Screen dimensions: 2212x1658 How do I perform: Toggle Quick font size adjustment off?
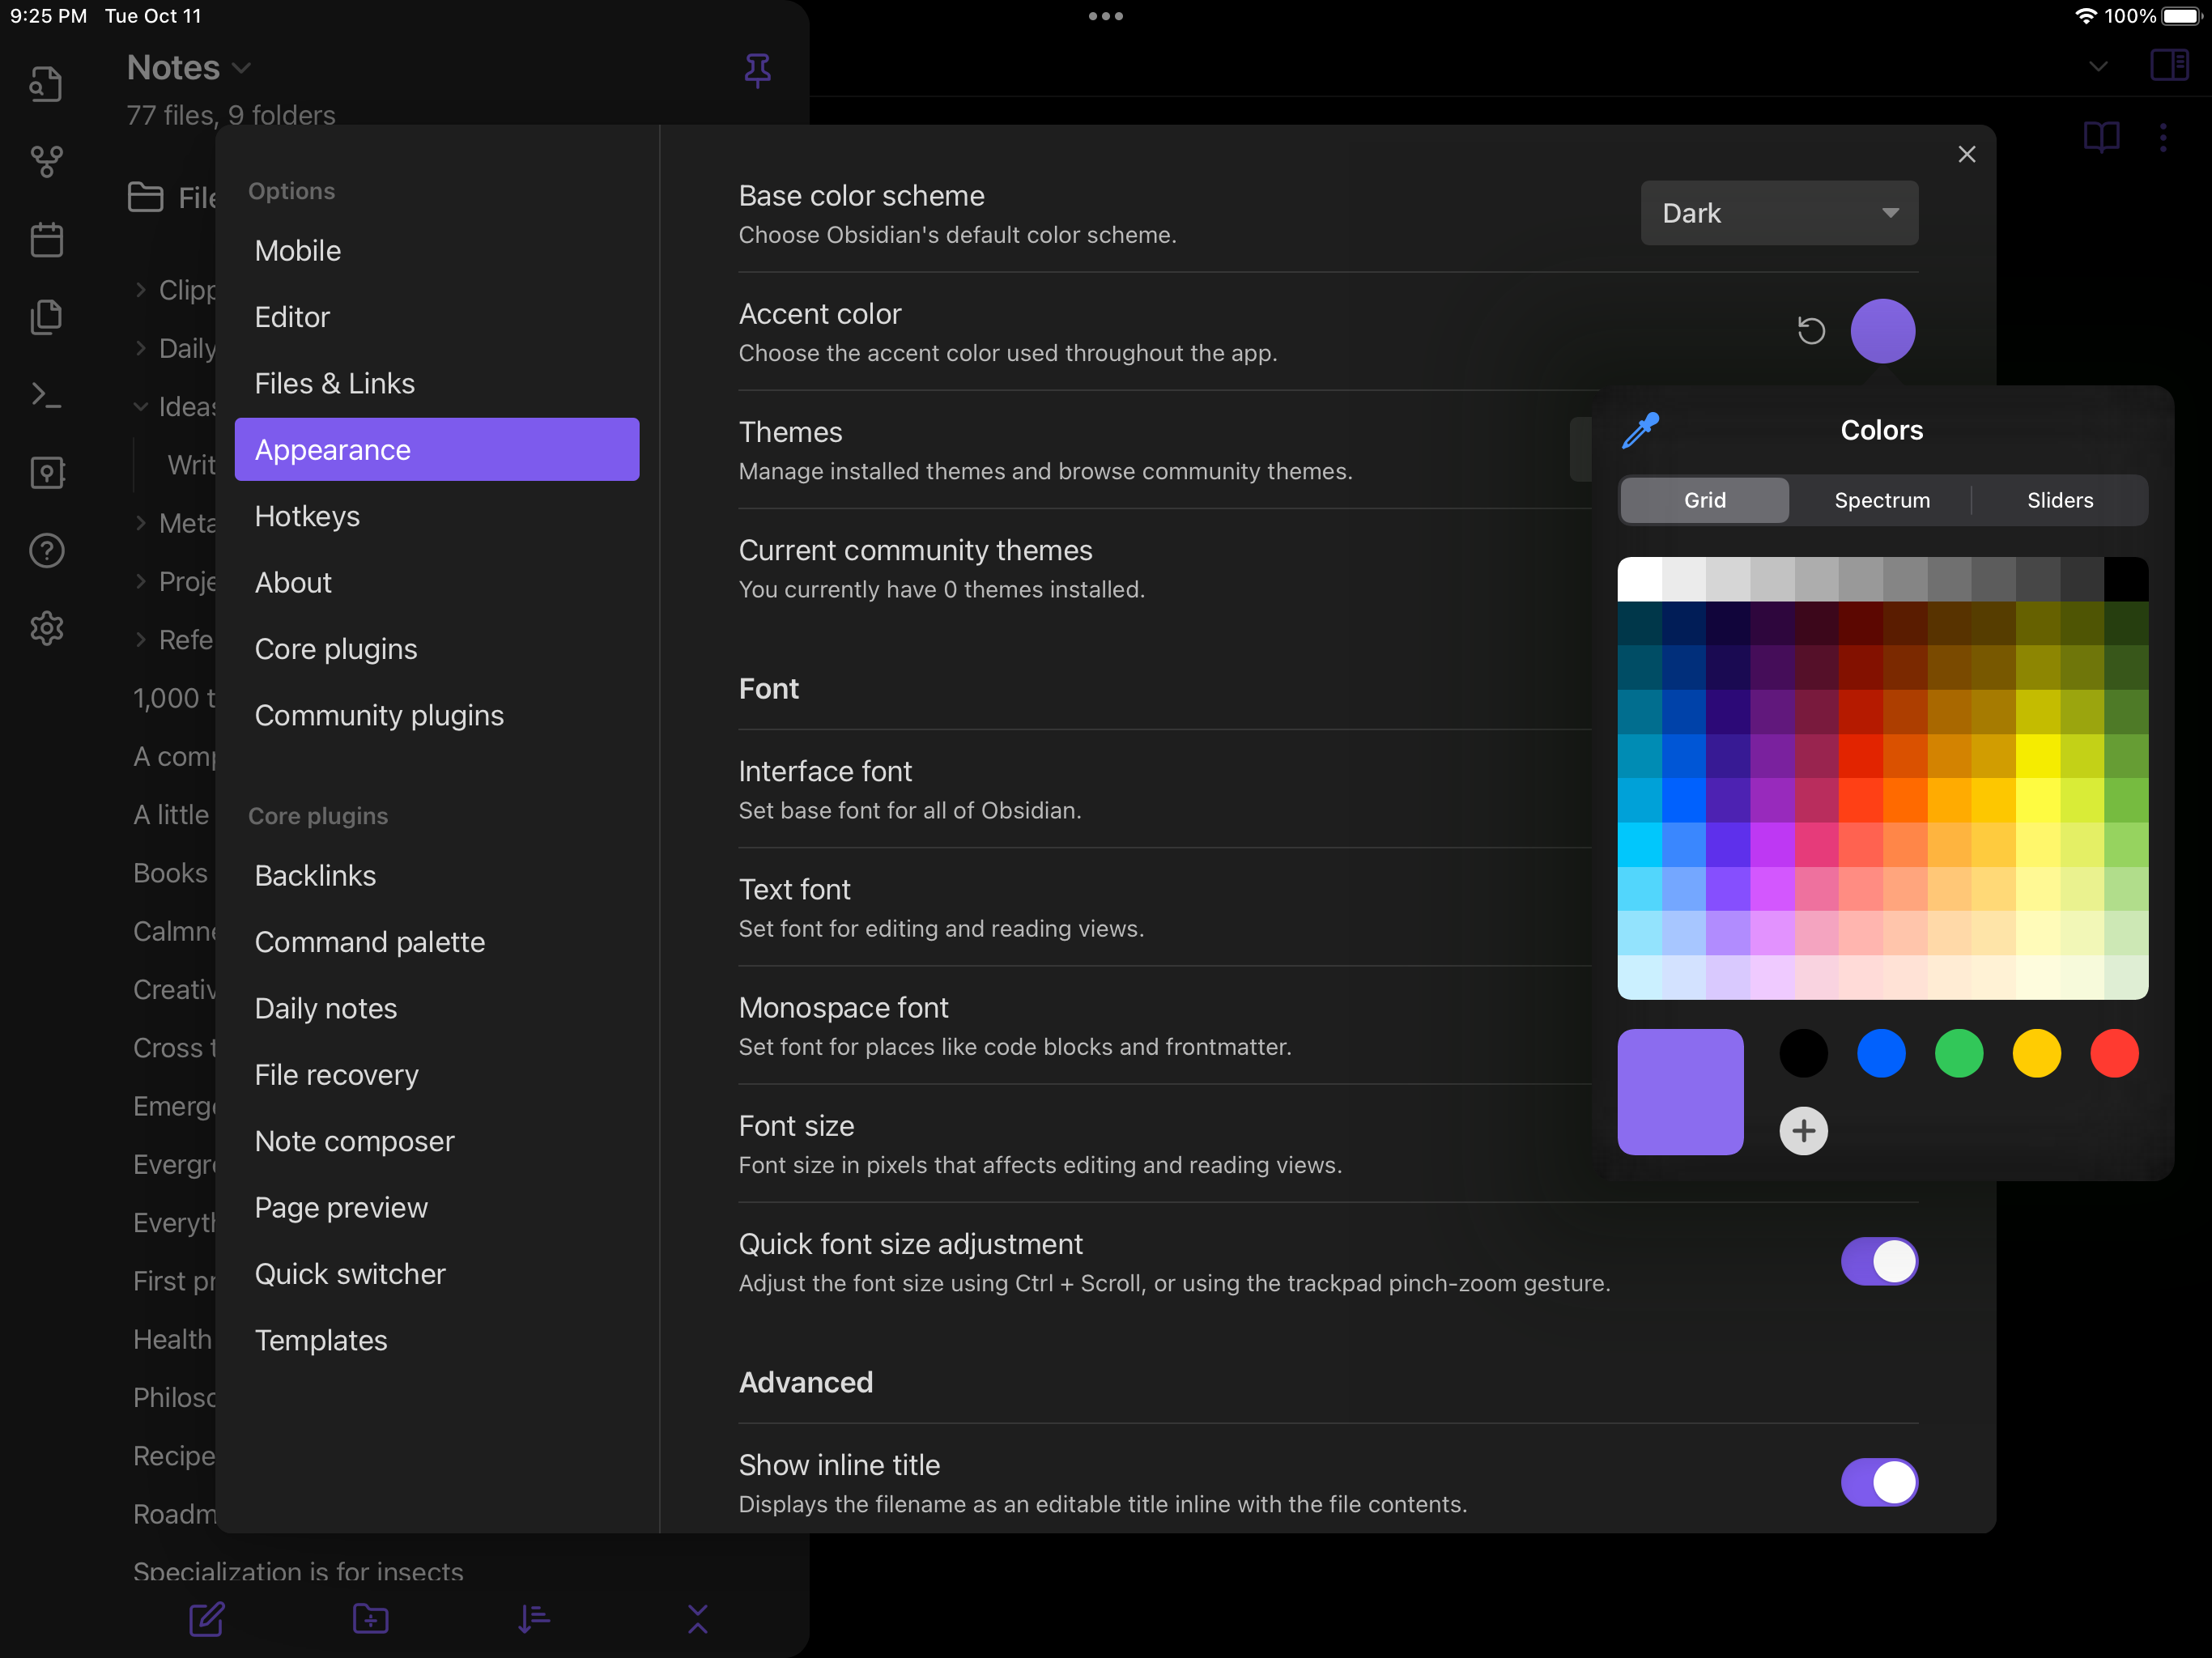pos(1879,1261)
